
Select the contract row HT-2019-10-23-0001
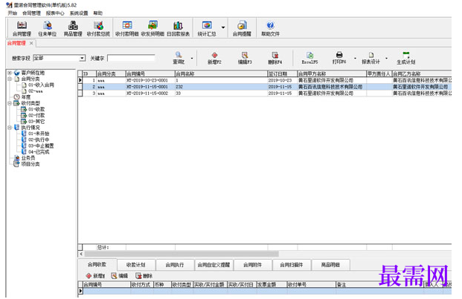point(265,80)
